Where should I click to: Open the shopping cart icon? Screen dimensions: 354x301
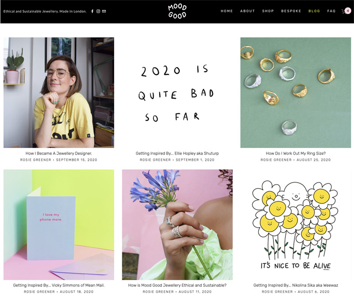point(346,11)
